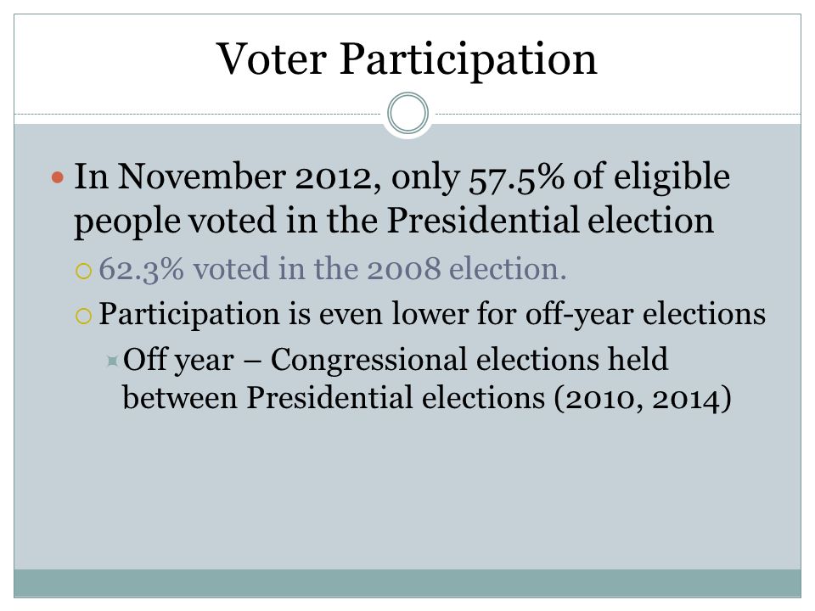Click the 'Off year – Congressional elections held' line
Screen dimensions: 815x611
point(396,360)
